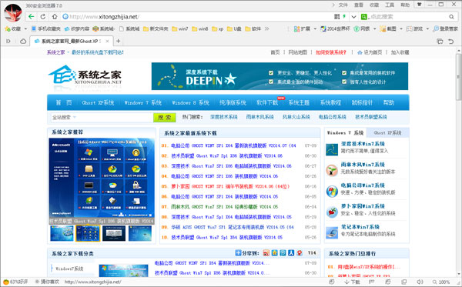
Task: Click the 下载 download status bar button
Action: point(352,282)
